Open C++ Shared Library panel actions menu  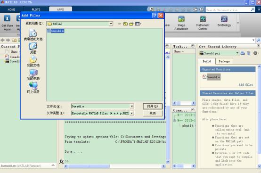(258, 46)
